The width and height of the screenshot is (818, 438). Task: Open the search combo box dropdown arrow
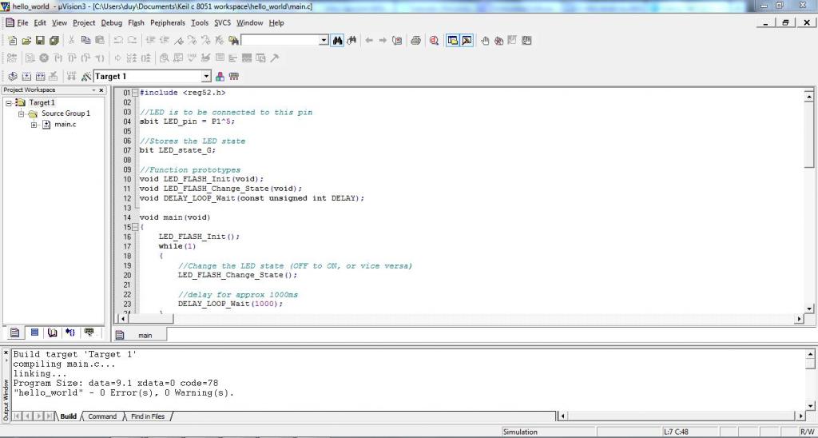pyautogui.click(x=324, y=40)
